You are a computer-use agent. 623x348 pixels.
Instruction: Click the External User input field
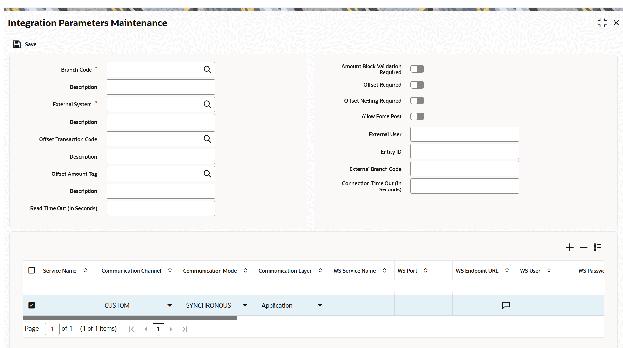coord(465,134)
